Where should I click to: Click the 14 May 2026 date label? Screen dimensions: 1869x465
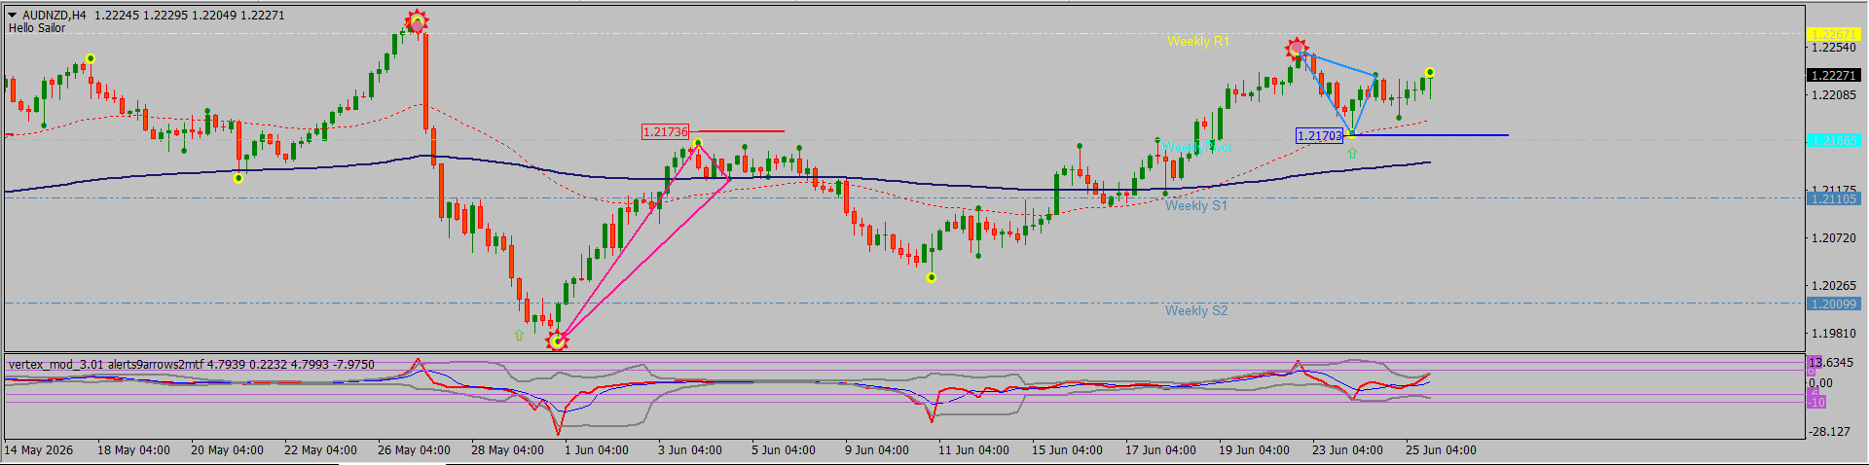39,450
